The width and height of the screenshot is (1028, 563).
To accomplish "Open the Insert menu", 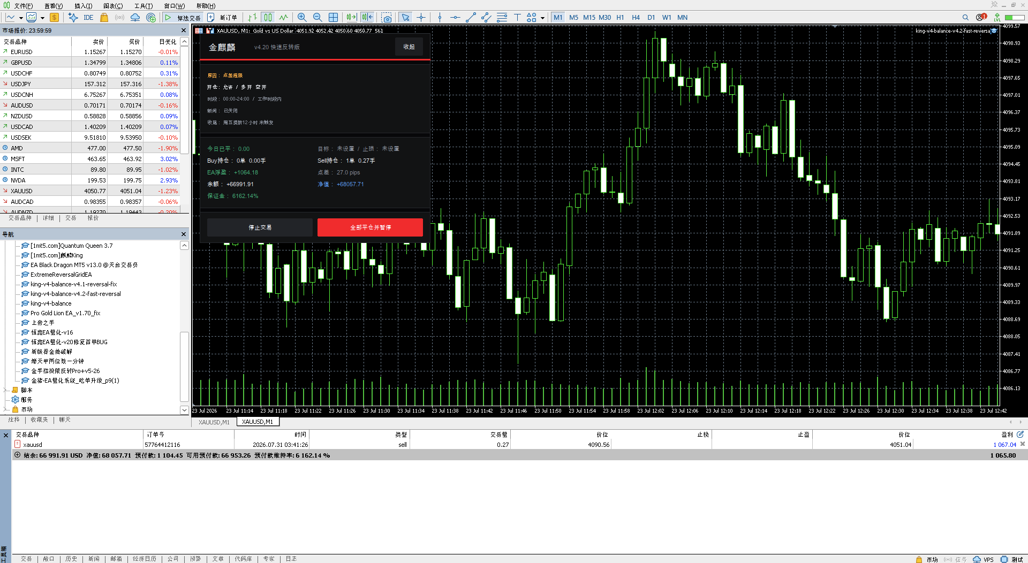I will [83, 6].
